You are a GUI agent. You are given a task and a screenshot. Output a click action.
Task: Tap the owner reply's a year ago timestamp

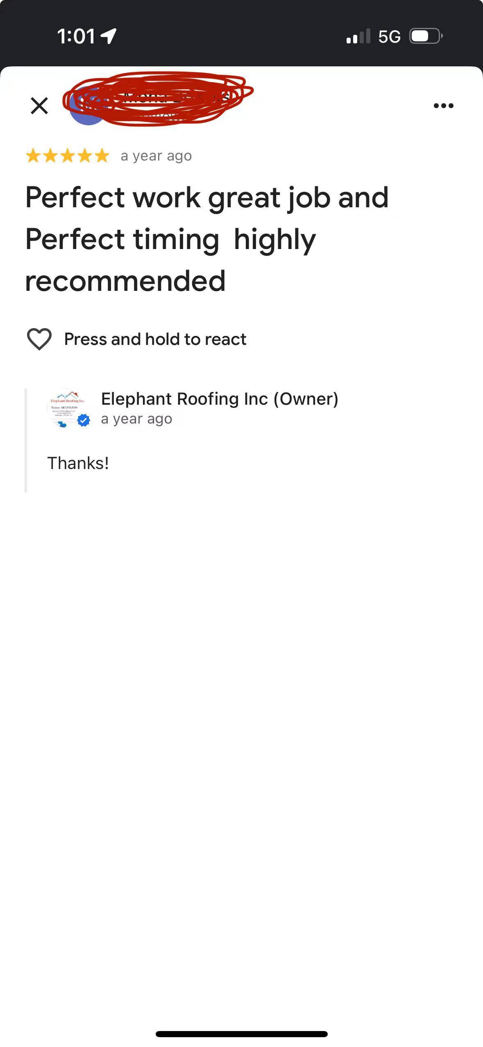pyautogui.click(x=136, y=419)
